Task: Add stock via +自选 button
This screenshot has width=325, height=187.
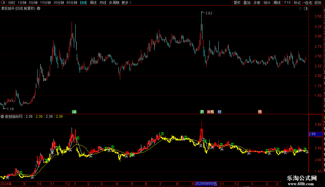Action: click(307, 3)
